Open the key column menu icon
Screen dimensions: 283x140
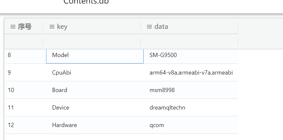click(x=52, y=27)
